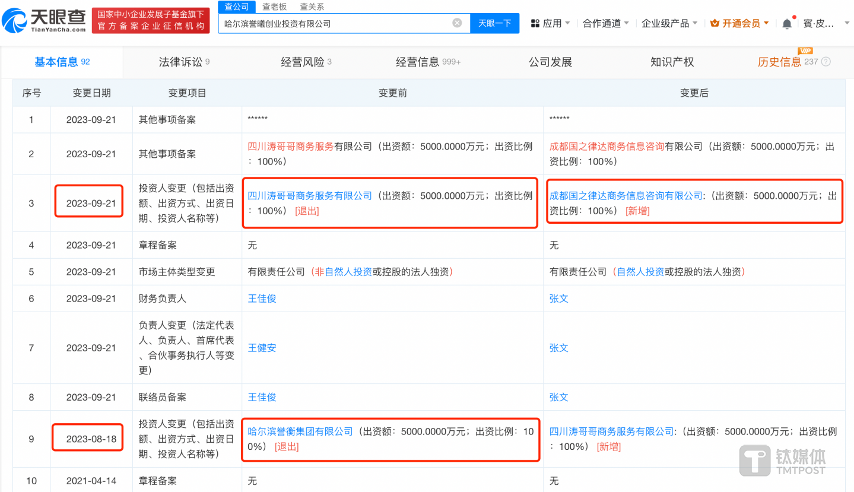854x492 pixels.
Task: Clear the search box via the × icon
Action: click(456, 22)
